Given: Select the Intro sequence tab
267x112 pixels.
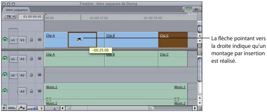Looking at the screenshot, I should [17, 10].
